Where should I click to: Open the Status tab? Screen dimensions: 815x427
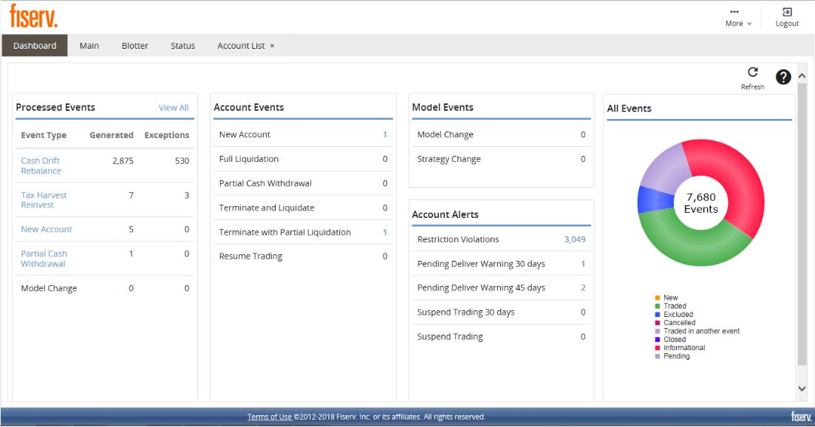(183, 46)
